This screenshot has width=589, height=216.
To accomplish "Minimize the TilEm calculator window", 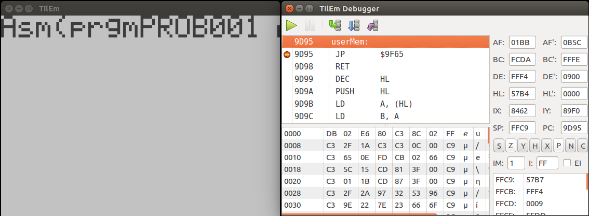I will [x=19, y=9].
